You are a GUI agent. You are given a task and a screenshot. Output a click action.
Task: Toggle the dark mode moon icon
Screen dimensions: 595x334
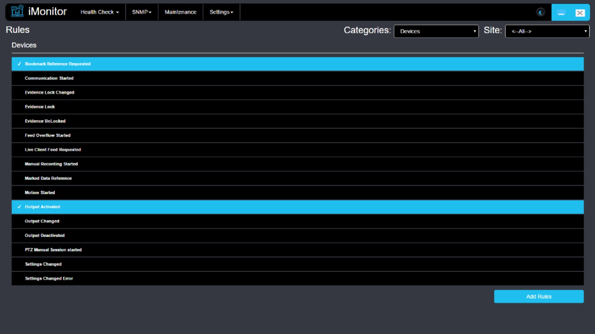click(541, 12)
